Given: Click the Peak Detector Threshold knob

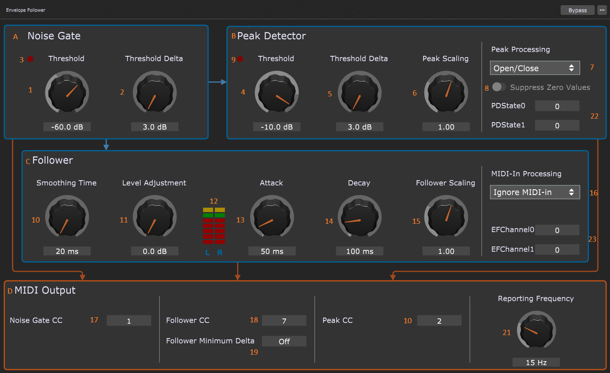Looking at the screenshot, I should click(276, 93).
